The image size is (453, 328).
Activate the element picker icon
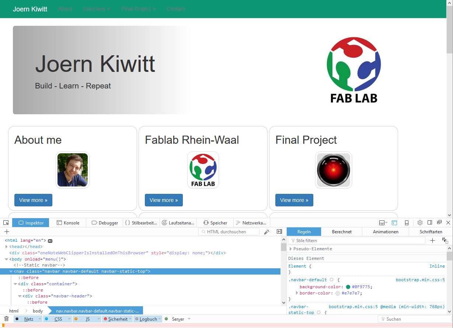(6, 223)
